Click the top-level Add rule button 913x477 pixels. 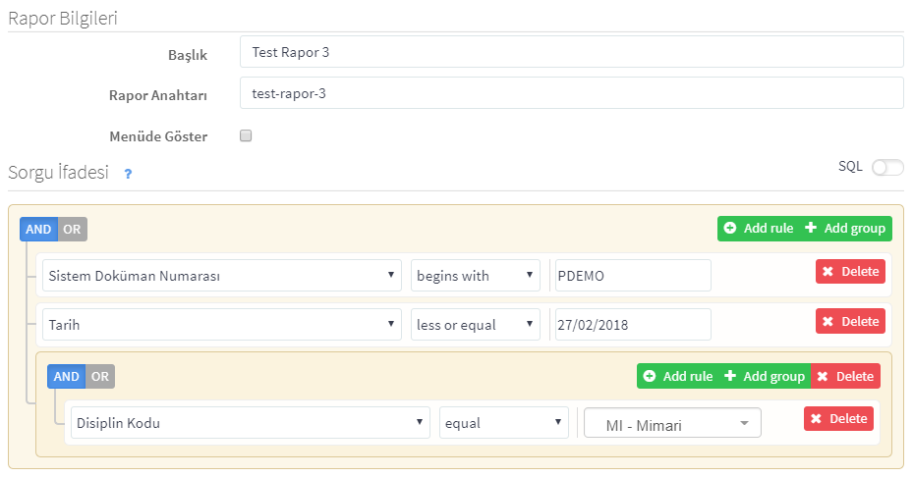pyautogui.click(x=758, y=229)
